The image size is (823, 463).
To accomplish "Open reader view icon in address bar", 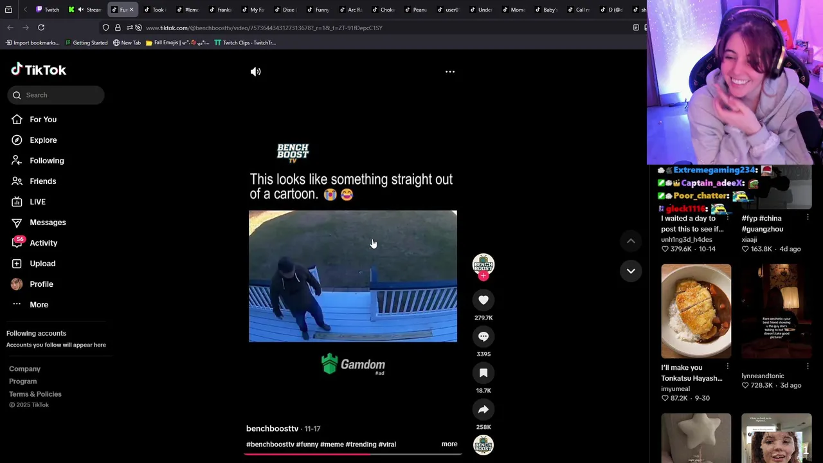I will [636, 28].
